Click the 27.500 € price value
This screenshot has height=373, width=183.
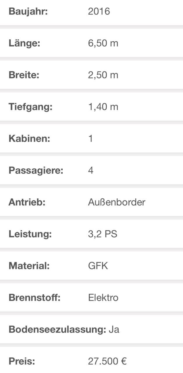point(107,361)
